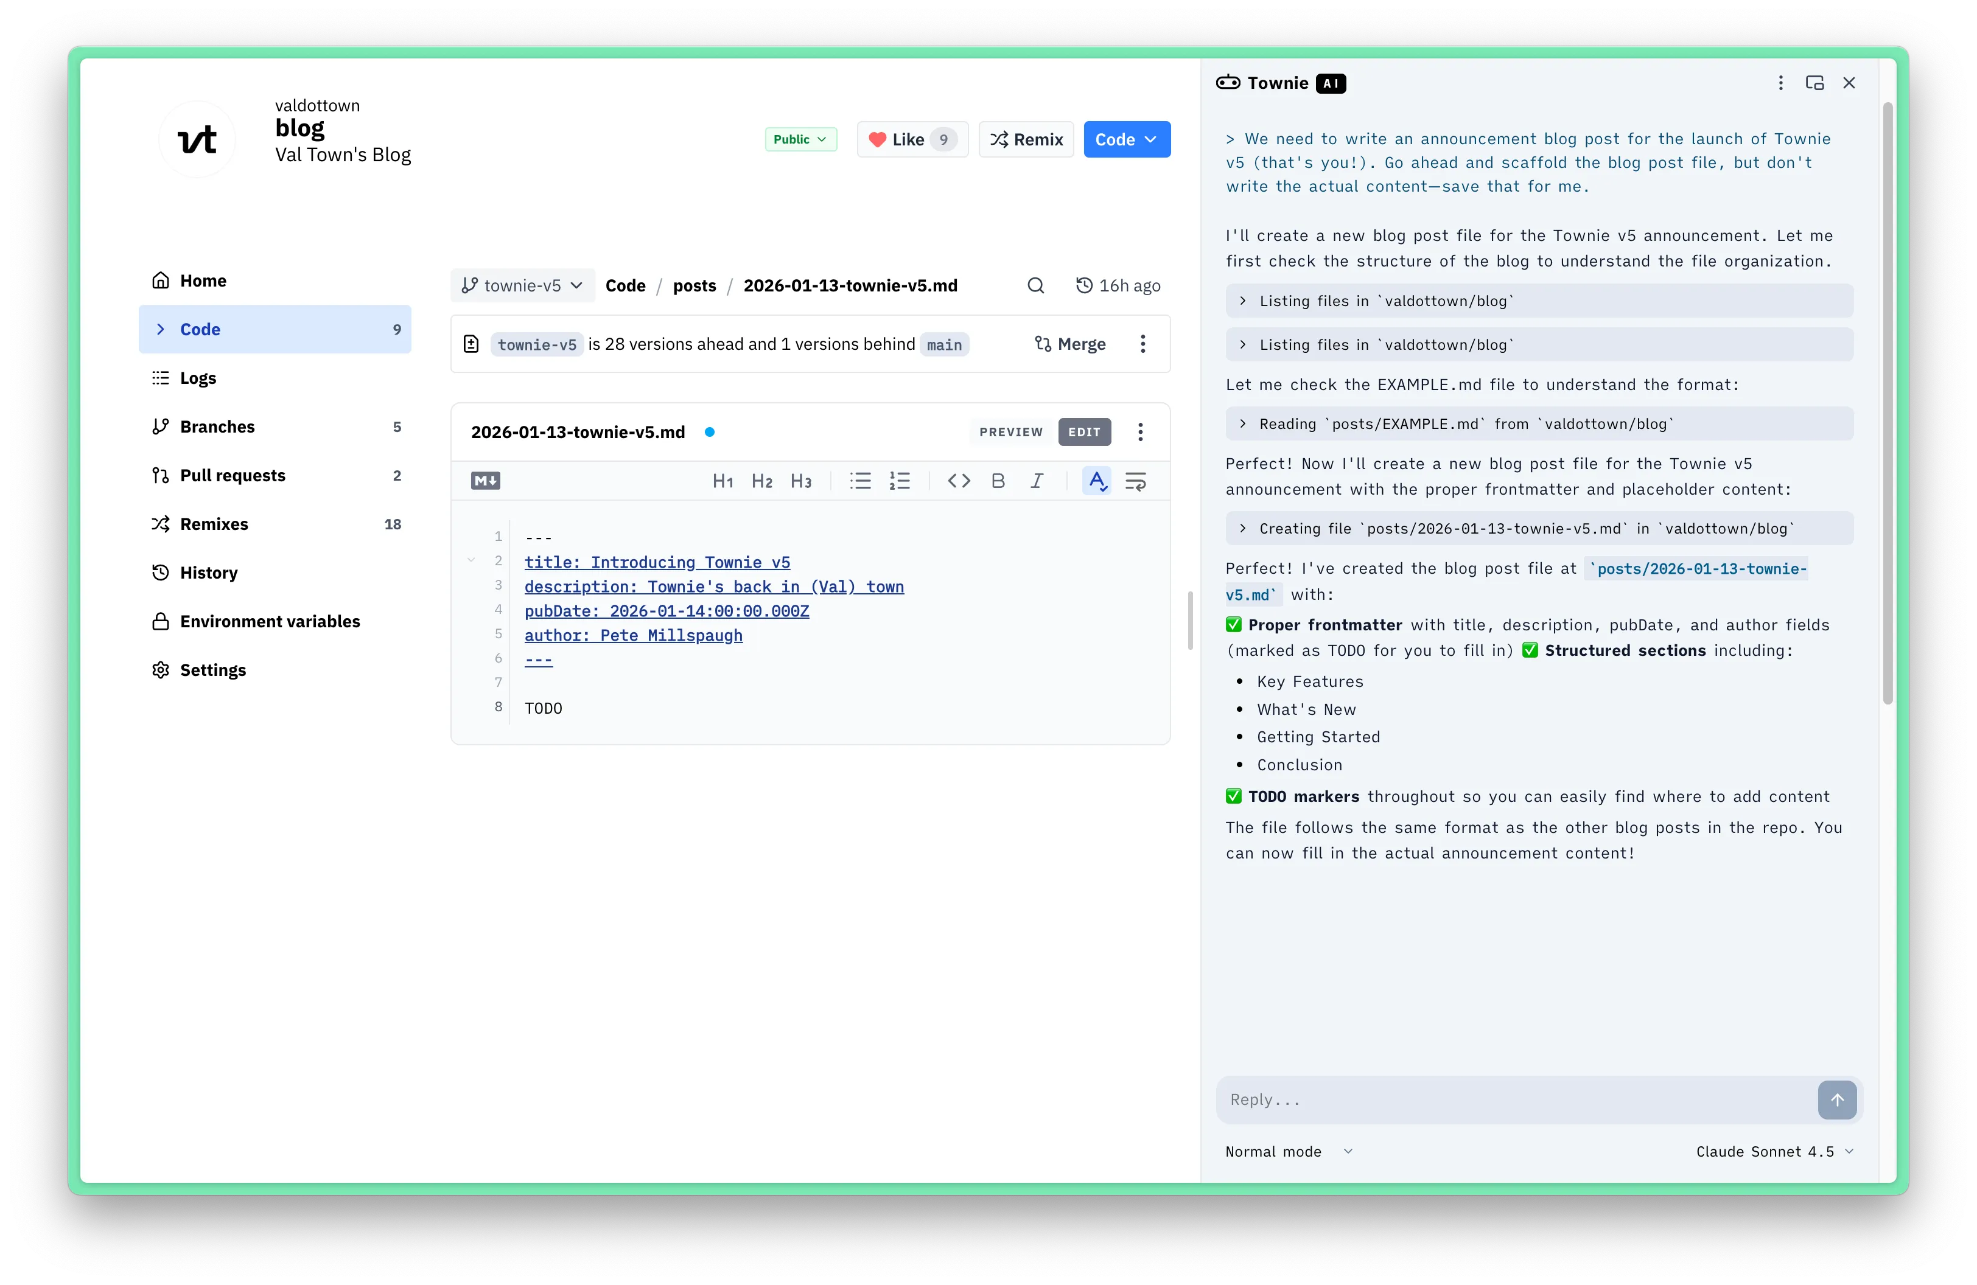This screenshot has width=1977, height=1285.
Task: Open the townie-v5 branch dropdown
Action: point(522,285)
